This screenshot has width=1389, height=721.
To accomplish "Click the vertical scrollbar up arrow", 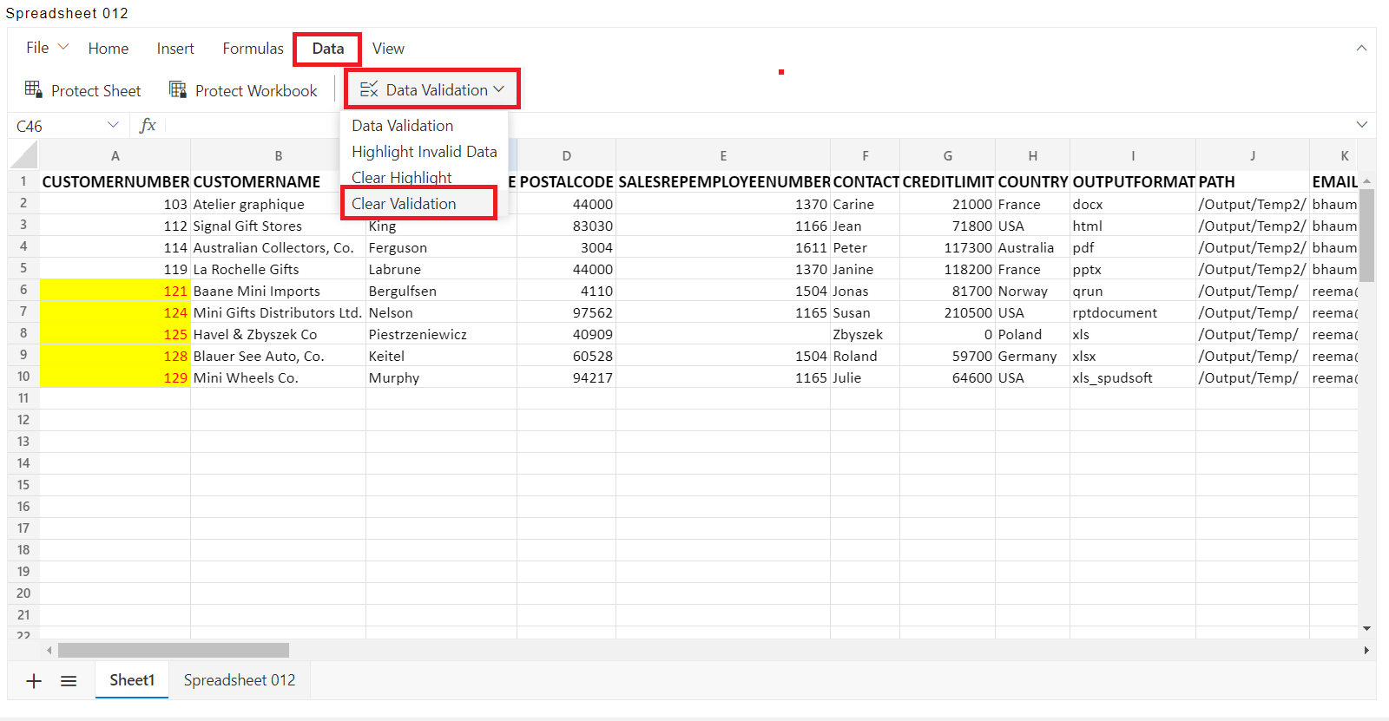I will tap(1366, 181).
